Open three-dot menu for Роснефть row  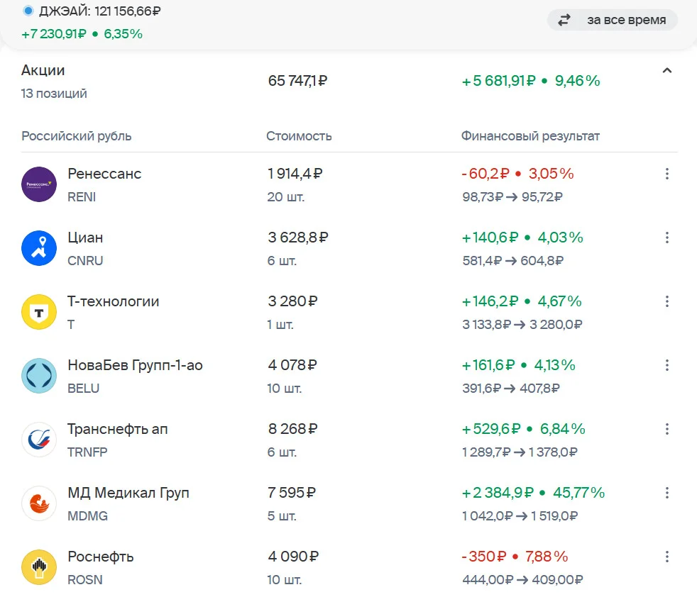(x=666, y=557)
